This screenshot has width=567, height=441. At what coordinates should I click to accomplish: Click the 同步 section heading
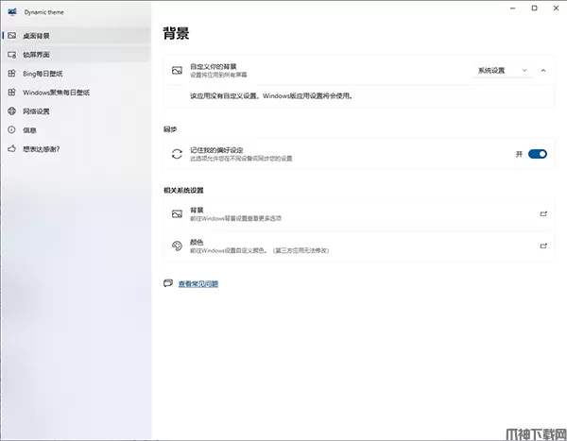tap(170, 129)
